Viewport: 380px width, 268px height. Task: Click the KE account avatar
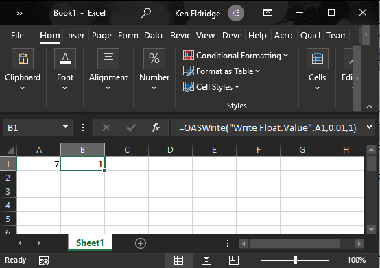tap(235, 13)
